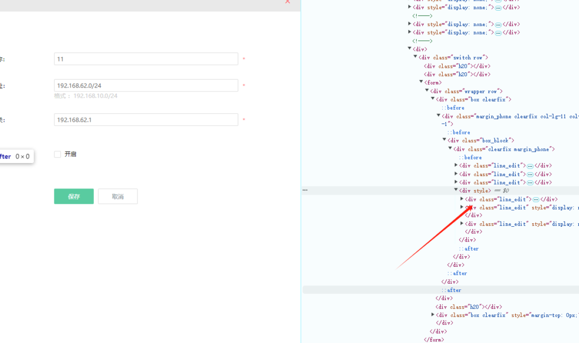Select the div class="h20" row below box clearfix closing tag
Viewport: 579px width, 343px height.
pyautogui.click(x=469, y=306)
